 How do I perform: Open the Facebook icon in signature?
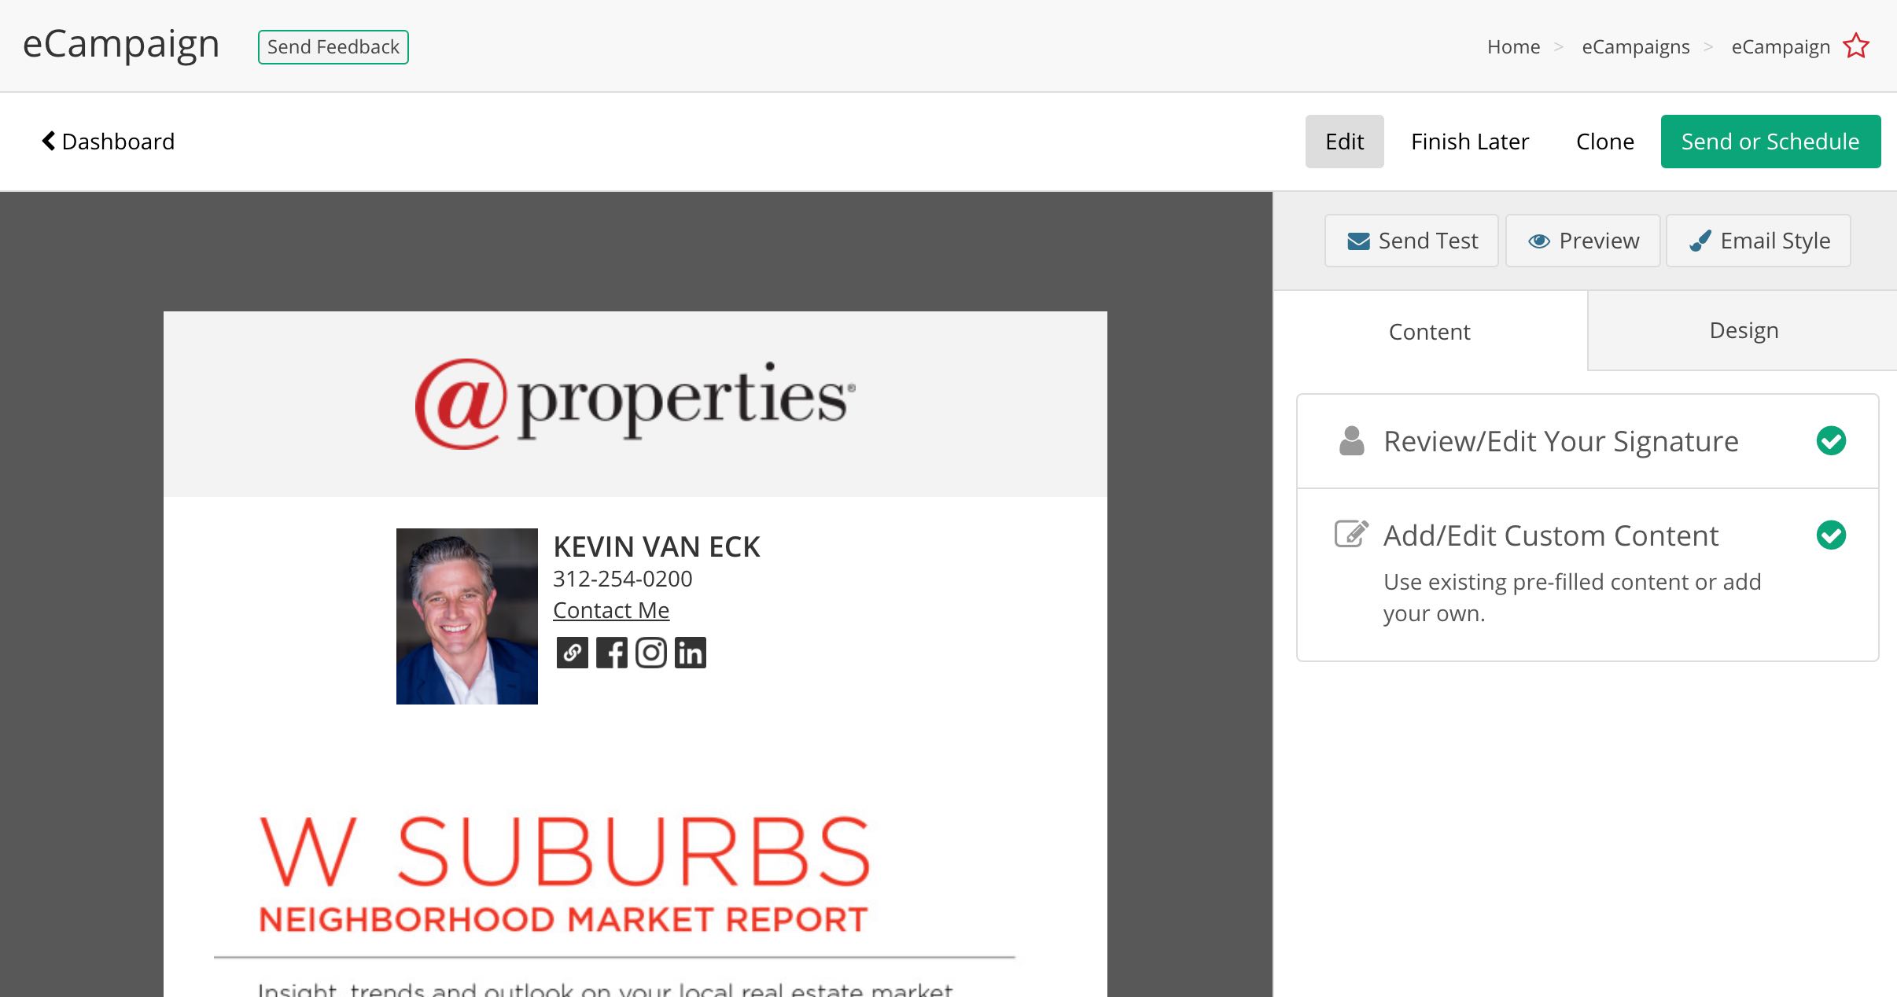(611, 653)
